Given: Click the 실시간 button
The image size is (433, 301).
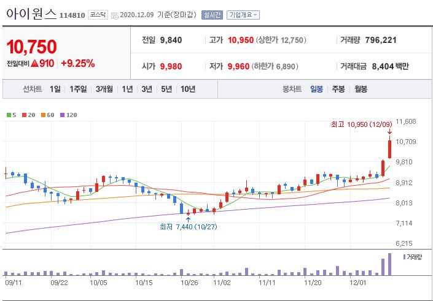Looking at the screenshot, I should [x=212, y=15].
